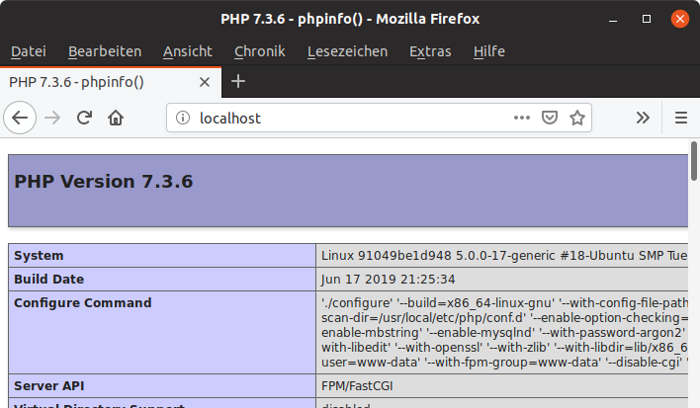Image resolution: width=700 pixels, height=408 pixels.
Task: Click the forward navigation arrow
Action: [52, 118]
